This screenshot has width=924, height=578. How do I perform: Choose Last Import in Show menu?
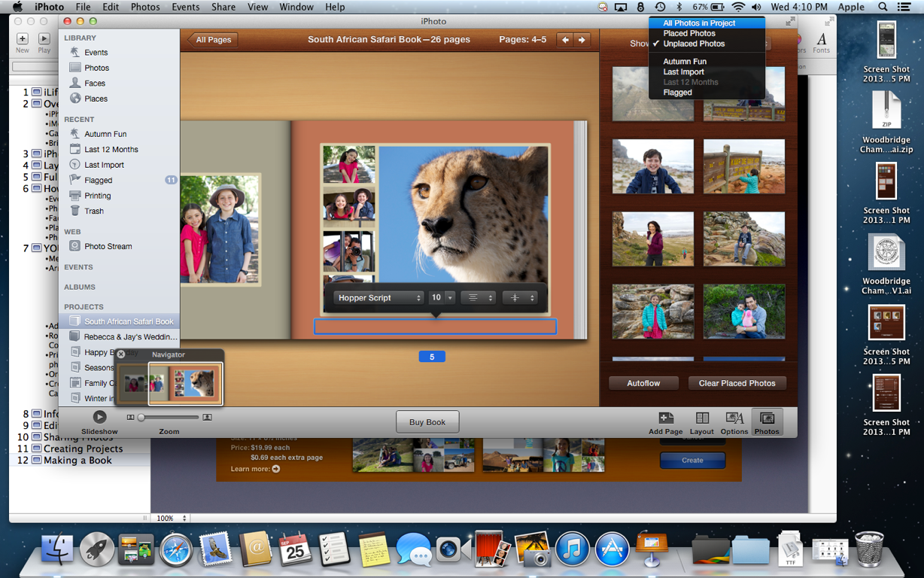tap(707, 72)
